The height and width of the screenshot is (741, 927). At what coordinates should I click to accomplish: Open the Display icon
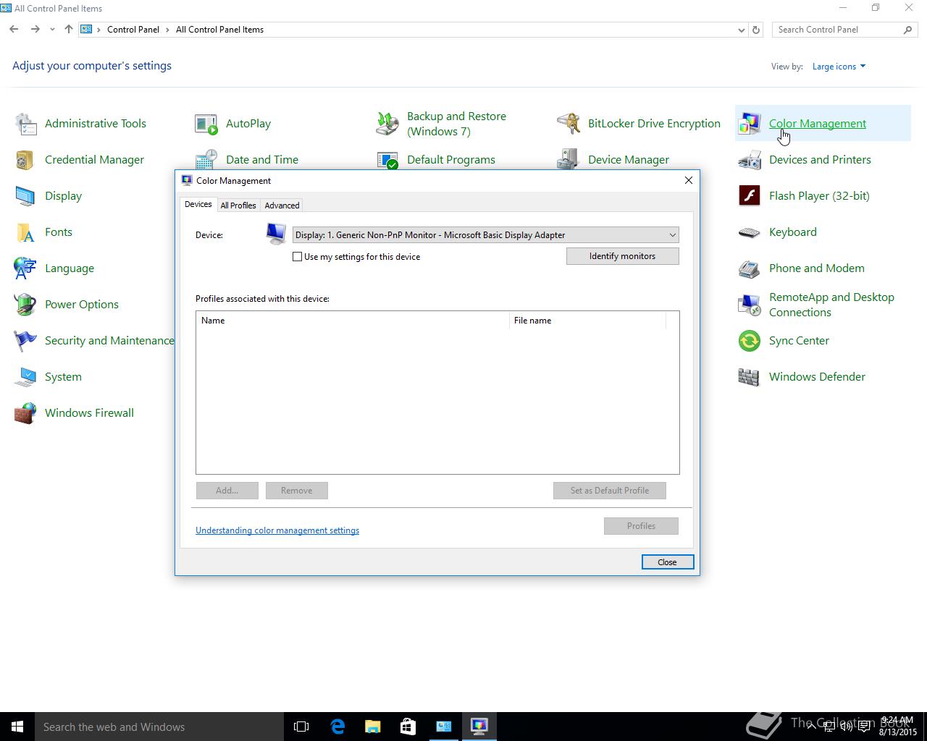[x=25, y=196]
